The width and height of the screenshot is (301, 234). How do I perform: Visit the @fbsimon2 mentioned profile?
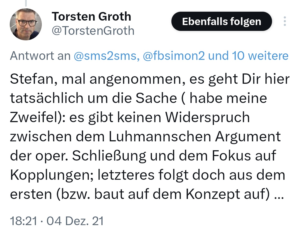(x=174, y=56)
